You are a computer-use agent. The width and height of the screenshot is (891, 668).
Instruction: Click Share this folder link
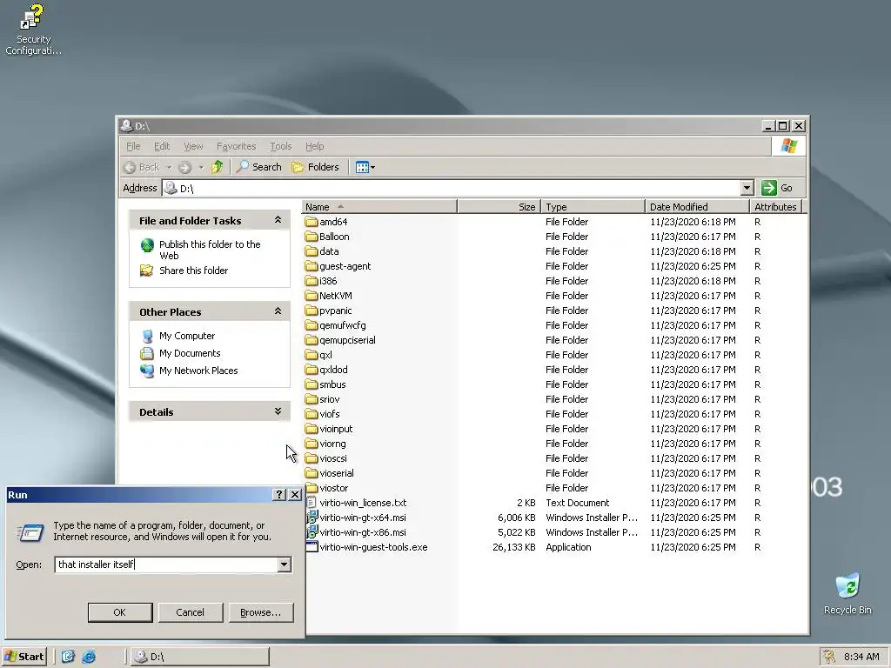[193, 271]
